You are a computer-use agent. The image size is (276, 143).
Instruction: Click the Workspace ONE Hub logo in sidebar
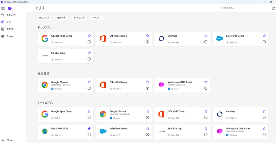click(10, 8)
